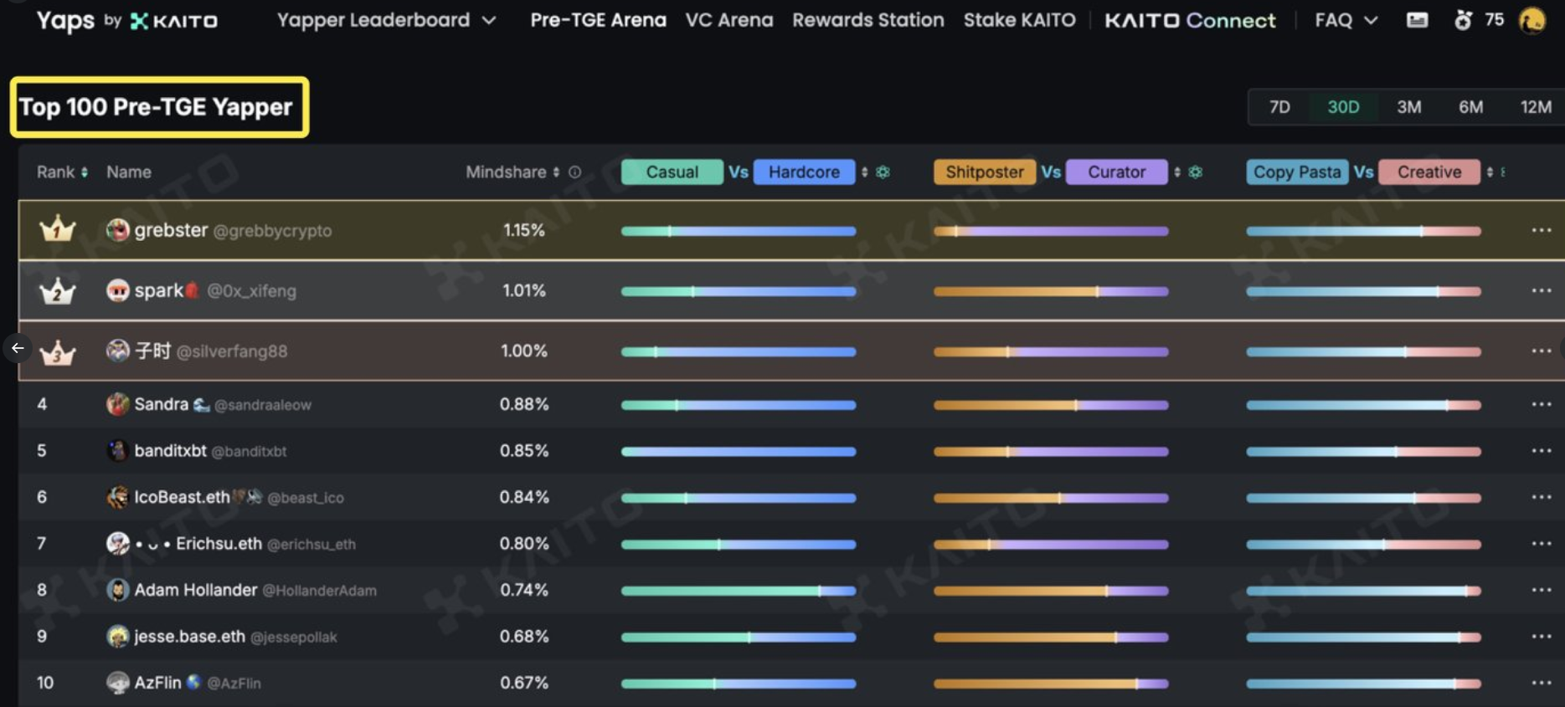Open Shitposter vs Curator settings gear
The height and width of the screenshot is (707, 1565).
coord(1196,172)
